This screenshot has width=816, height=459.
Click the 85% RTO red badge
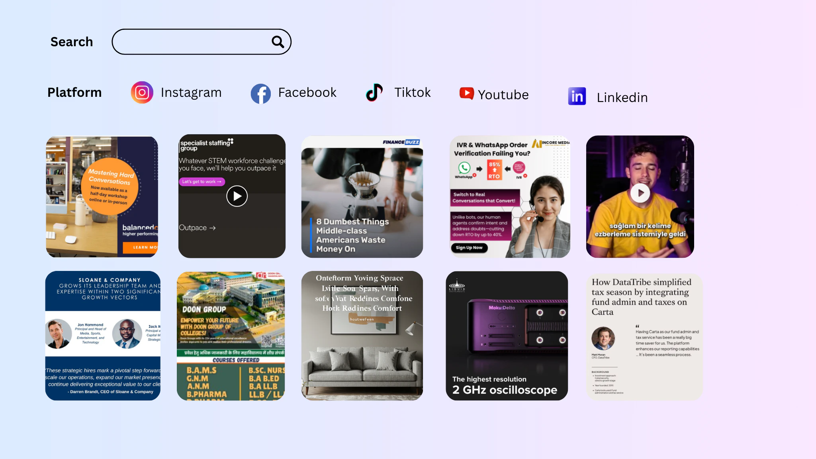[494, 170]
